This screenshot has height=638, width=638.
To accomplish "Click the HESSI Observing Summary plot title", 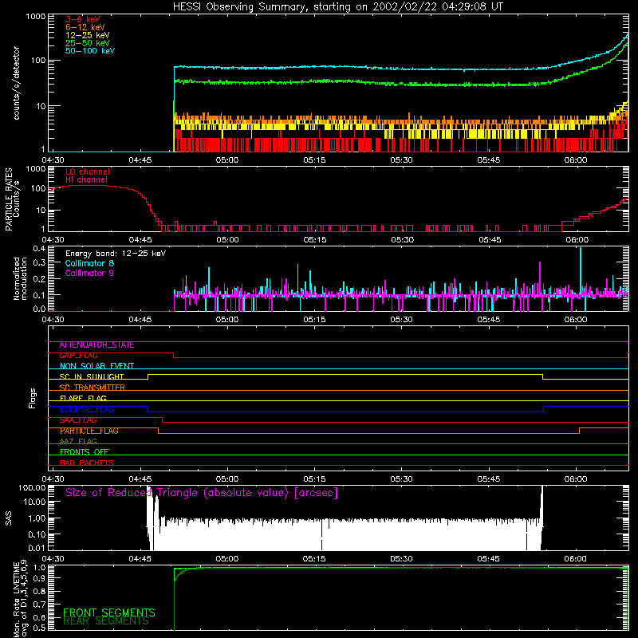I will click(338, 7).
